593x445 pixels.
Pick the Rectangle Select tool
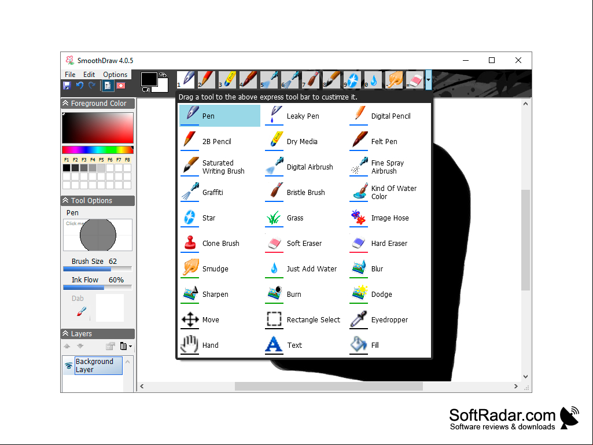(304, 320)
